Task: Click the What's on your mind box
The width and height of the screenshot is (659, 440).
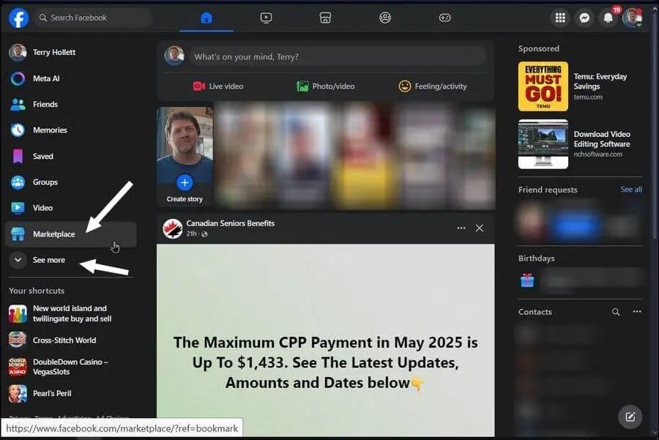Action: [x=338, y=56]
